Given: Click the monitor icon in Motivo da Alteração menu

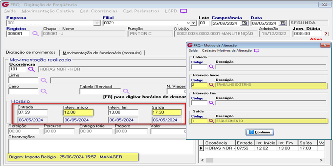Looking at the screenshot, I should (257, 51).
